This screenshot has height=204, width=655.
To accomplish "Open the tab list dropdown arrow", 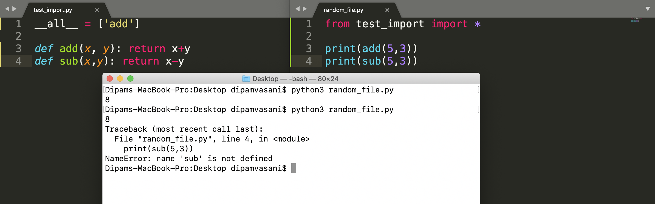I will tap(648, 9).
